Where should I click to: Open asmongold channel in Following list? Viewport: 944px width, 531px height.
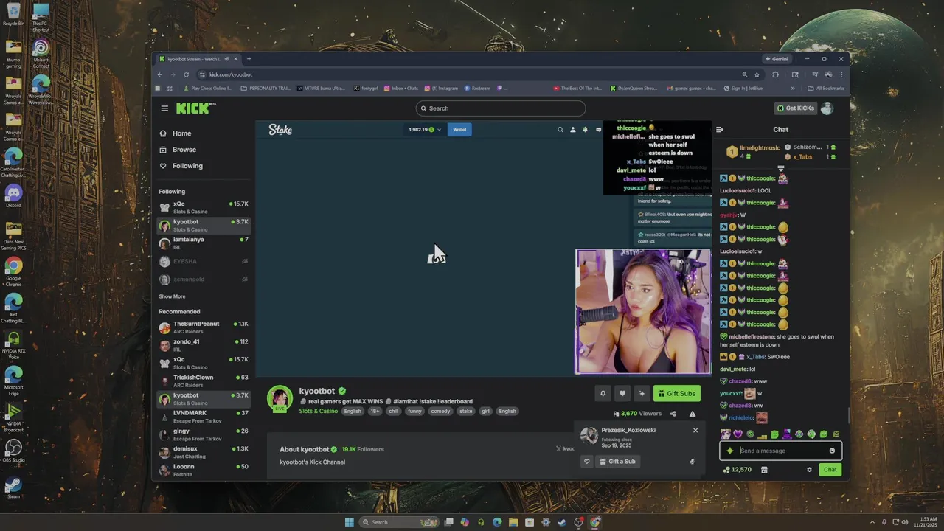pyautogui.click(x=204, y=280)
